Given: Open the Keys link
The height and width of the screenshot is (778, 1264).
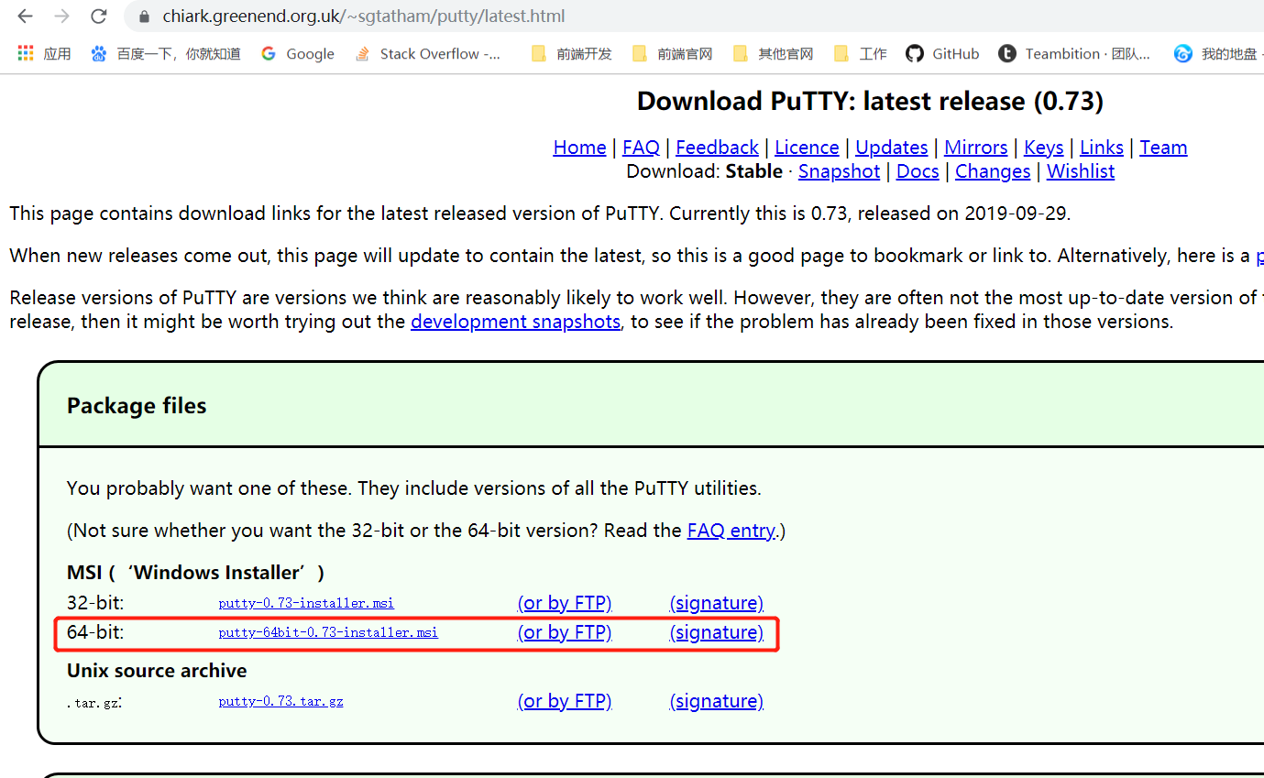Looking at the screenshot, I should click(1043, 148).
